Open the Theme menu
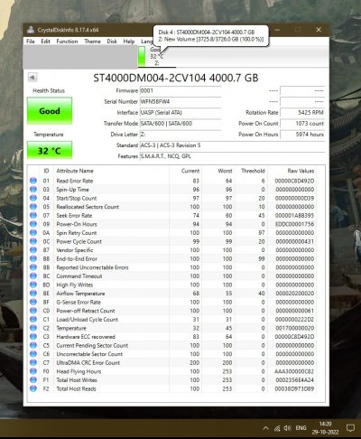Viewport: 361px width, 439px height. (x=92, y=42)
